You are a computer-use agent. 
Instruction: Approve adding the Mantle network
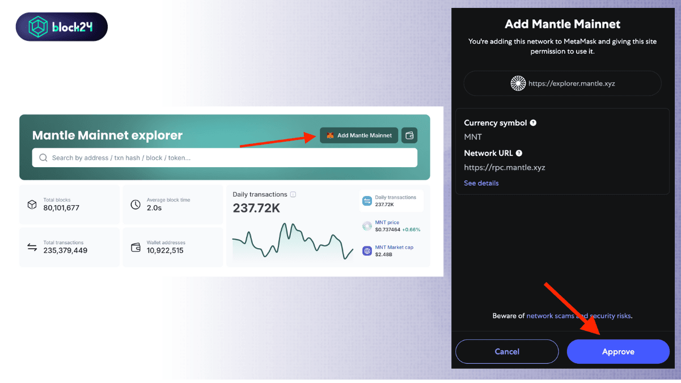click(618, 351)
